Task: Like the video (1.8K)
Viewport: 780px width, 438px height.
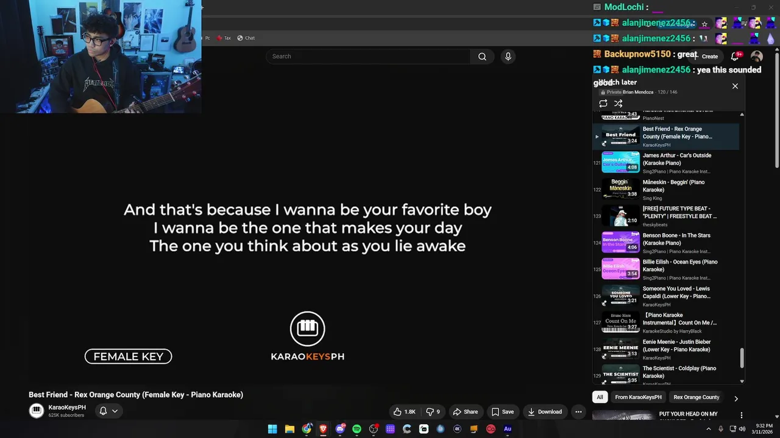Action: pyautogui.click(x=405, y=412)
